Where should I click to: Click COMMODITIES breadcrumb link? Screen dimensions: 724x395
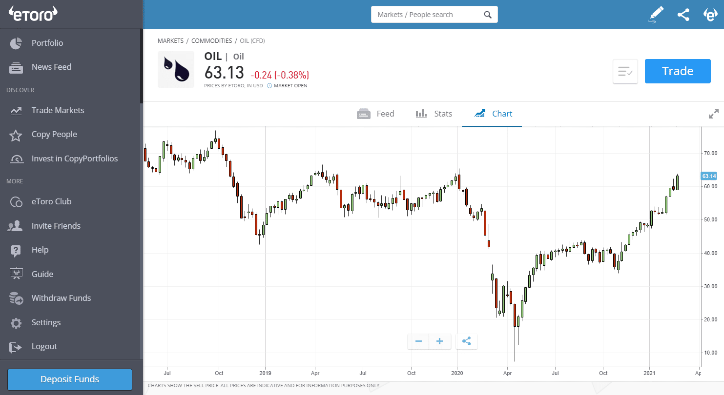tap(212, 41)
